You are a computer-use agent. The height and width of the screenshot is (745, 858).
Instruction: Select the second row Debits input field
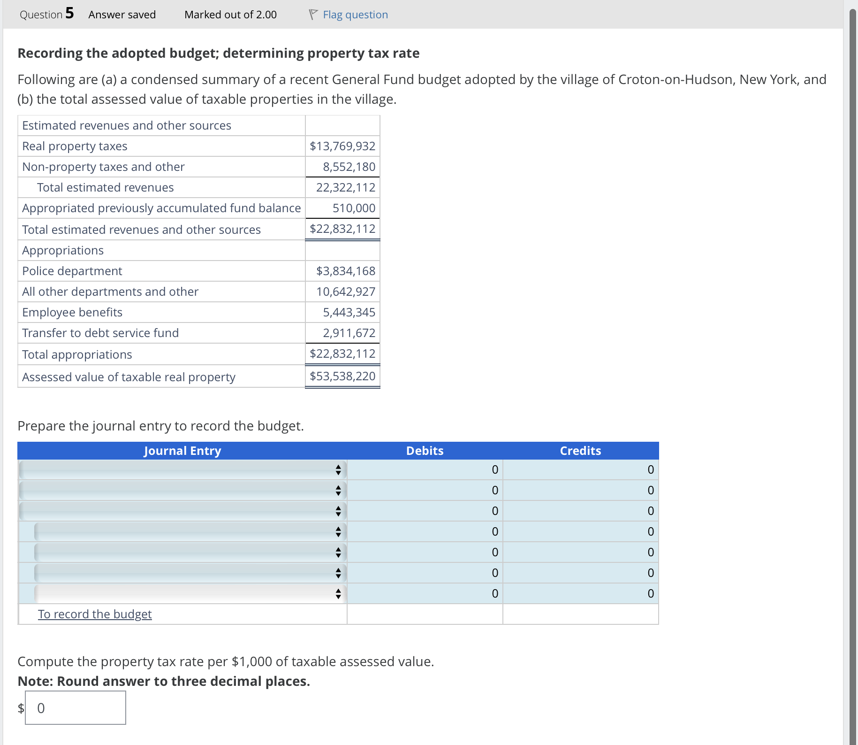coord(424,490)
